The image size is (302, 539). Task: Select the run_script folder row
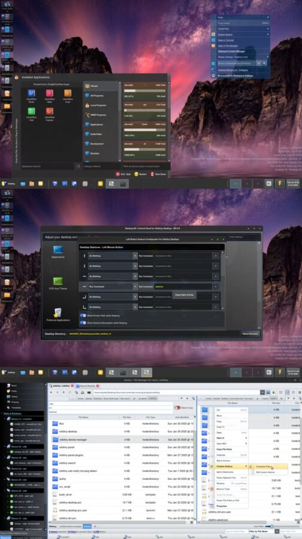[122, 487]
